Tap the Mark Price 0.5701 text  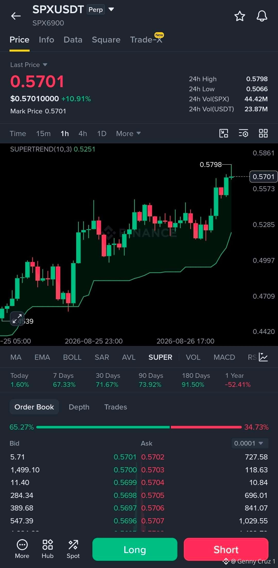tap(38, 111)
